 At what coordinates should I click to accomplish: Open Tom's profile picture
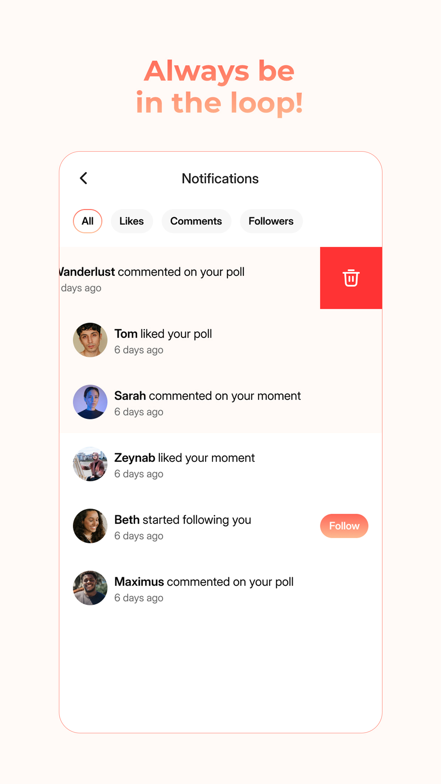(x=90, y=340)
